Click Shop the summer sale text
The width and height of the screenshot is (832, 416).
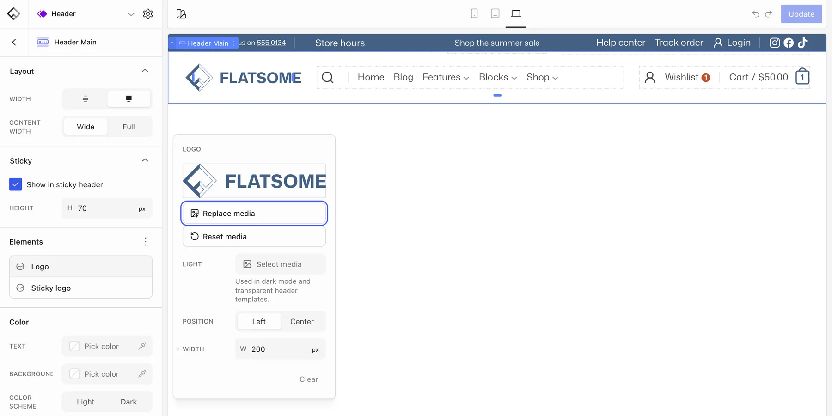497,43
